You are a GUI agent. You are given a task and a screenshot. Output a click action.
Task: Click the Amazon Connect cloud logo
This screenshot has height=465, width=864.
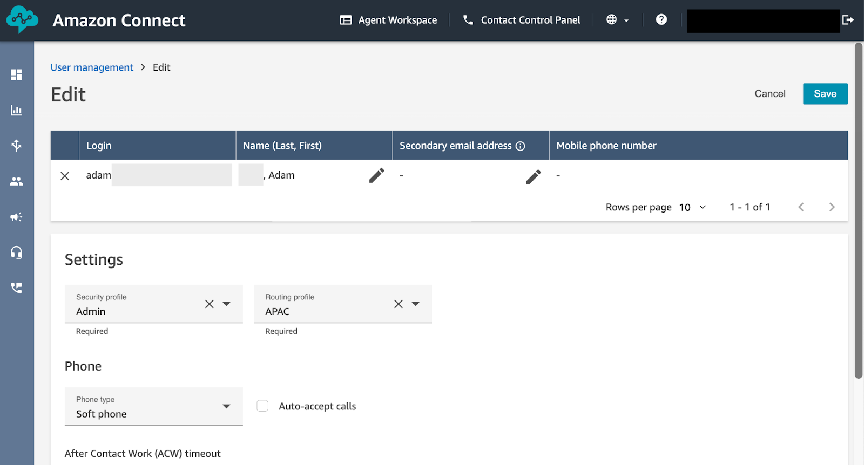pyautogui.click(x=22, y=20)
